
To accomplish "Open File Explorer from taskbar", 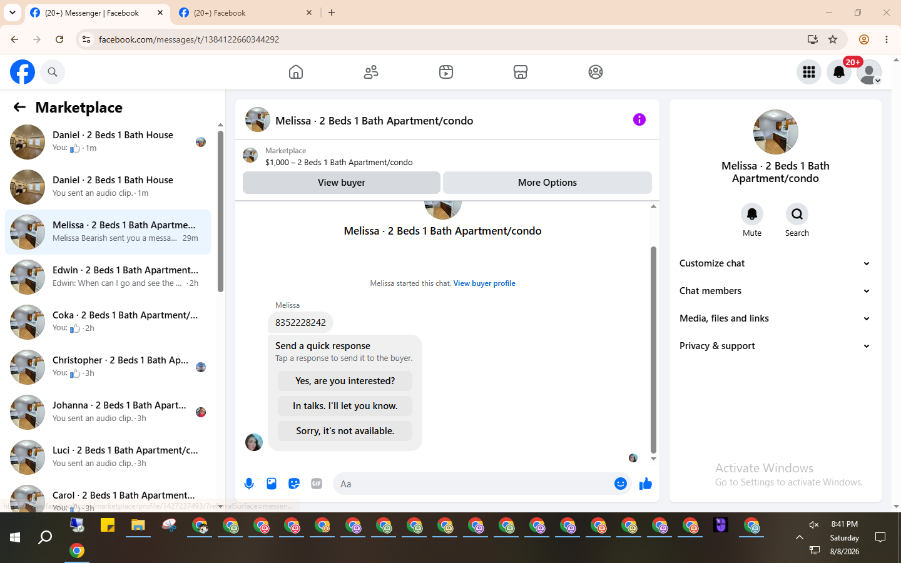I will pos(138,525).
